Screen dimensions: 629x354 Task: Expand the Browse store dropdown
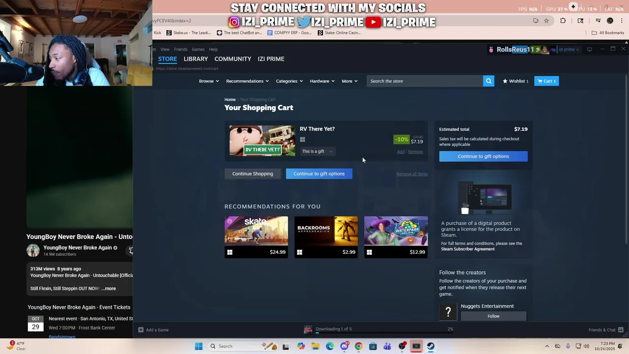[209, 81]
